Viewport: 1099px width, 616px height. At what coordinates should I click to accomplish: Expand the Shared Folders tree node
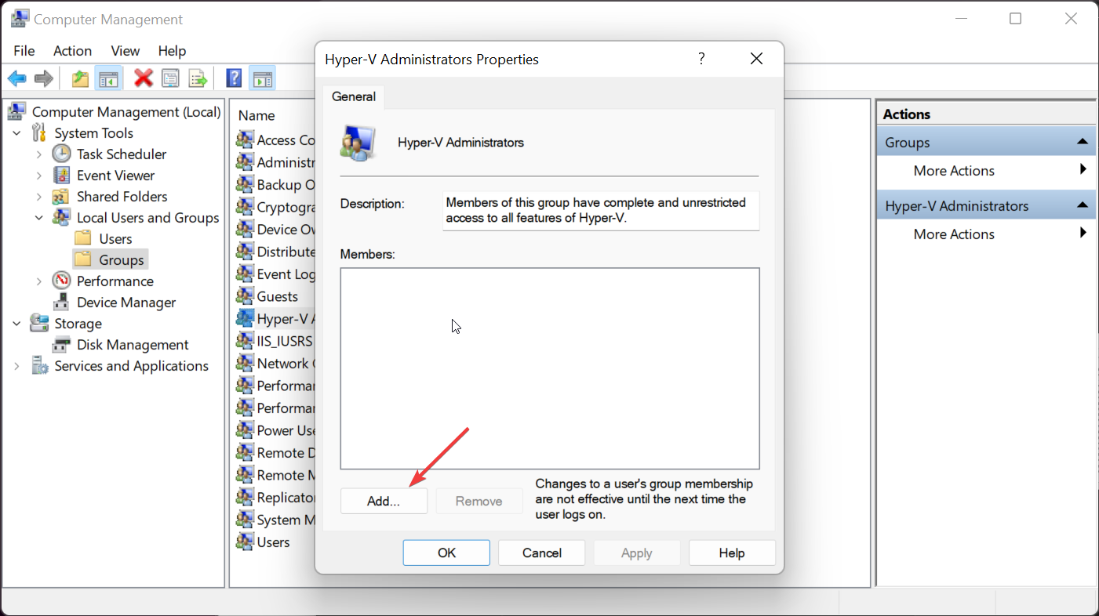pyautogui.click(x=39, y=197)
